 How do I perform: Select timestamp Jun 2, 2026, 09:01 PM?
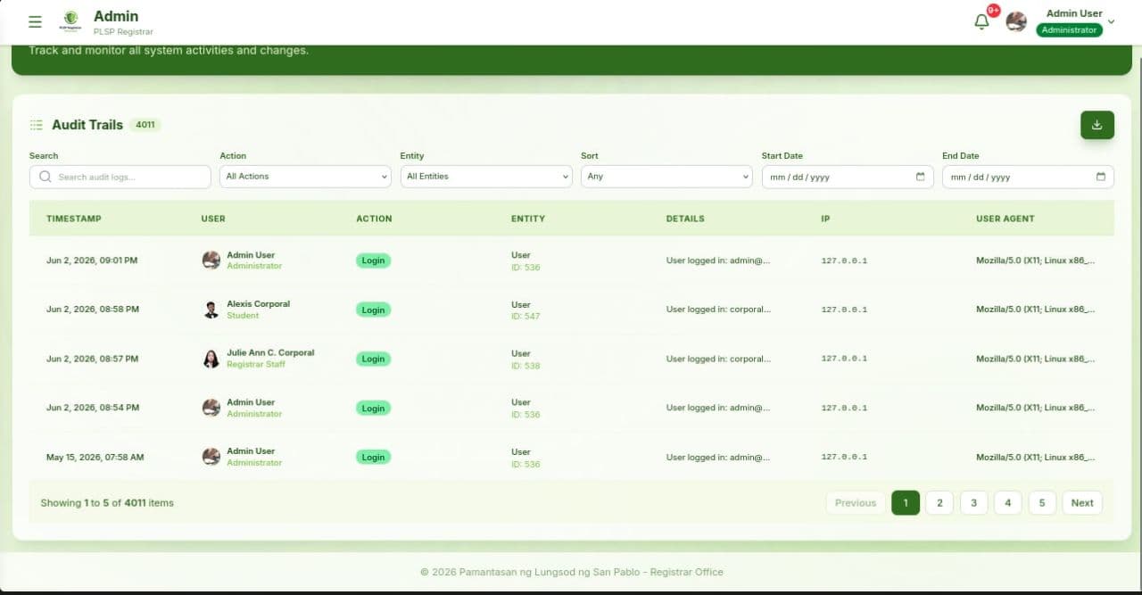point(93,260)
